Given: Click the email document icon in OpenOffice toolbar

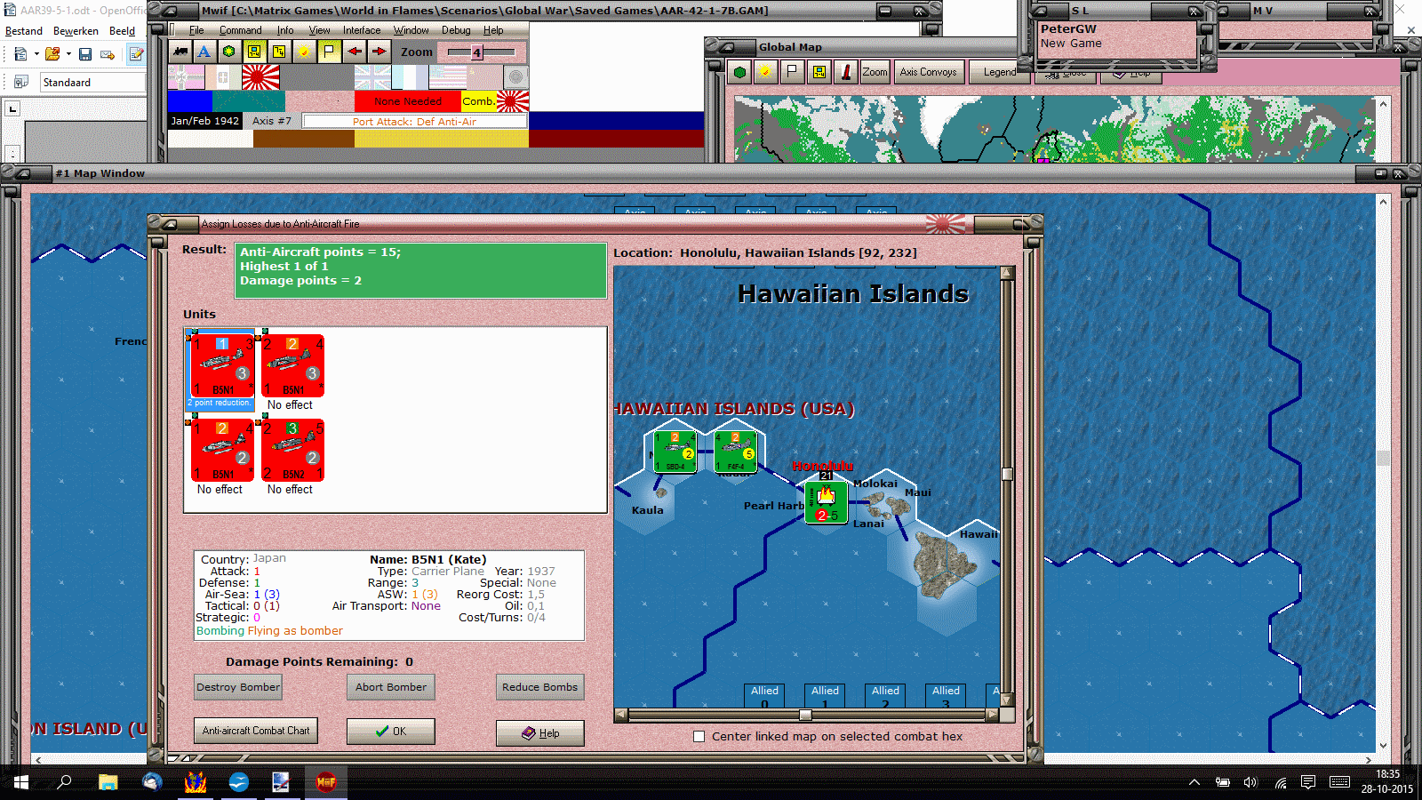Looking at the screenshot, I should (x=108, y=54).
